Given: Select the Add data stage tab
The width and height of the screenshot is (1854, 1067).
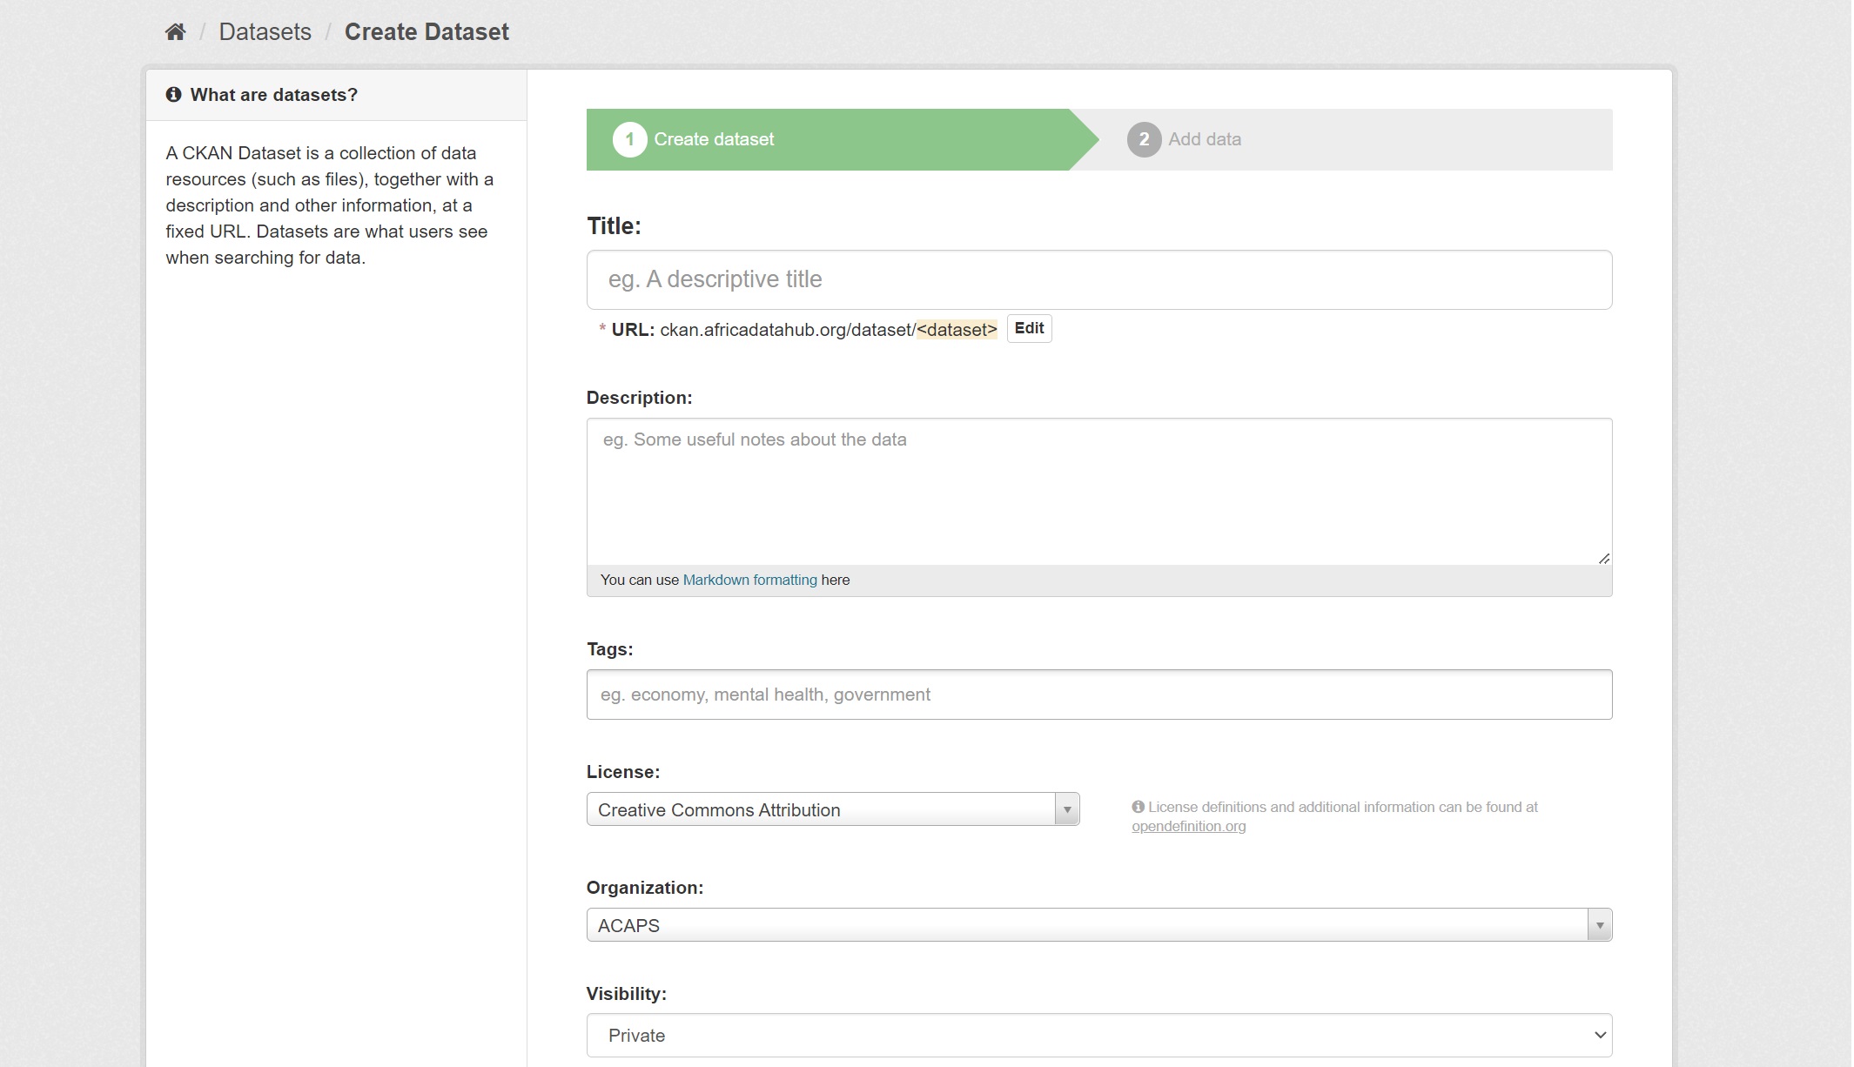Looking at the screenshot, I should click(1205, 139).
